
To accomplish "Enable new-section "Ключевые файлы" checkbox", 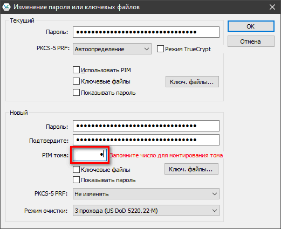I will pos(76,170).
